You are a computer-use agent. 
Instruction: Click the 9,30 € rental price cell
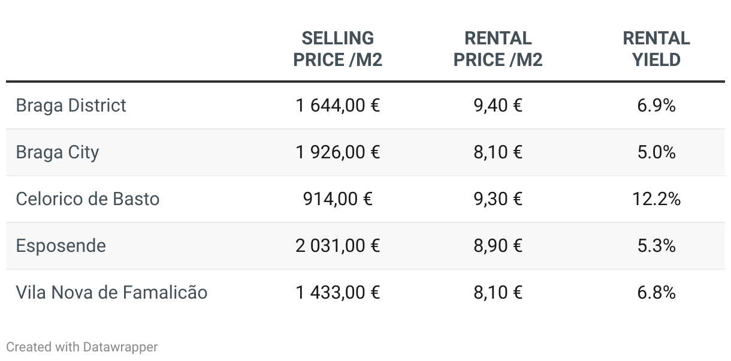point(498,199)
